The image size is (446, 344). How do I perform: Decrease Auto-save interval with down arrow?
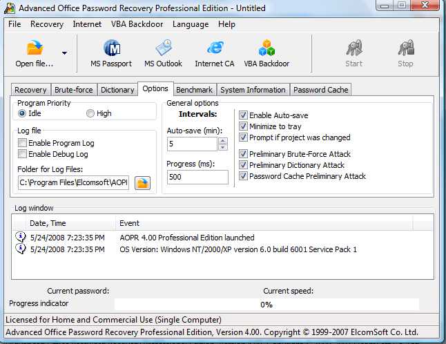[x=223, y=147]
